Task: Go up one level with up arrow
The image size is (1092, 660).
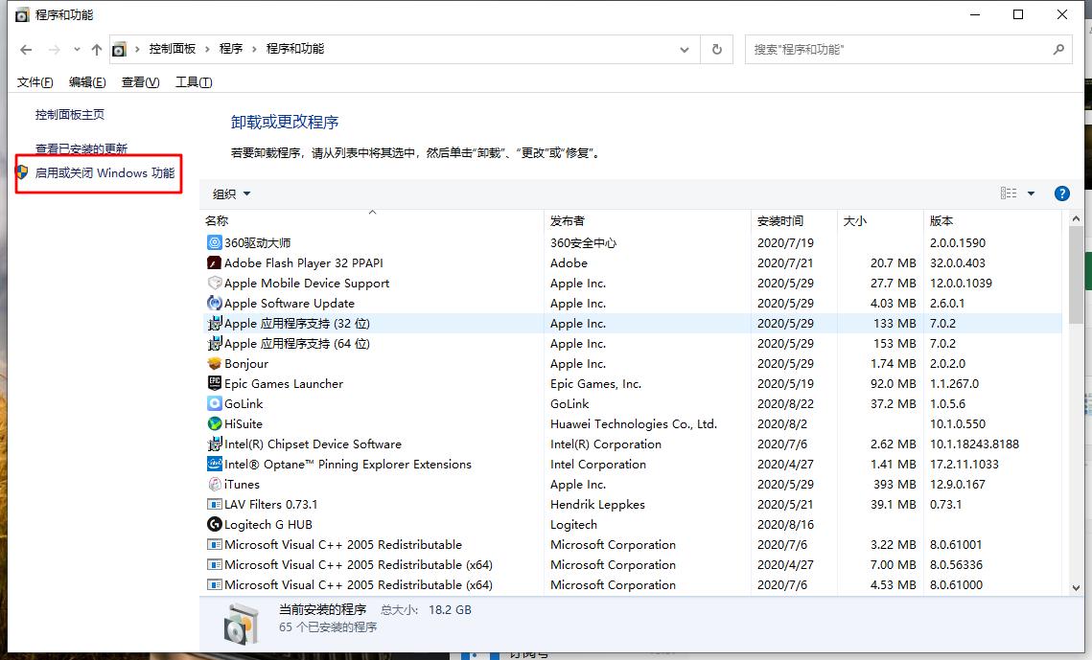Action: click(x=96, y=50)
